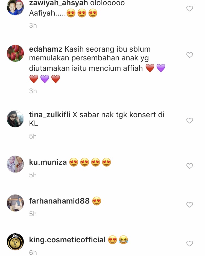Visit tina_zulkifli's profile via username
The width and height of the screenshot is (205, 256).
50,115
